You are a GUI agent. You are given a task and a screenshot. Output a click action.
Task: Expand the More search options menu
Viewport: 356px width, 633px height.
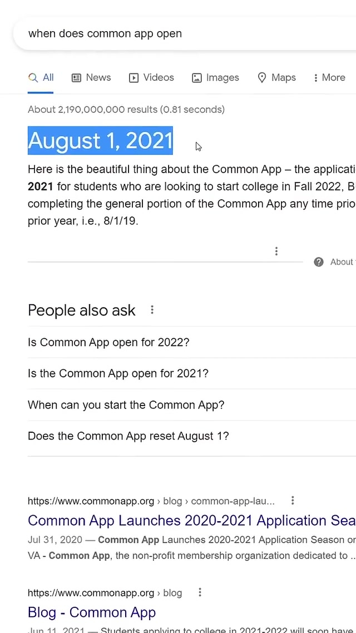[x=329, y=77]
